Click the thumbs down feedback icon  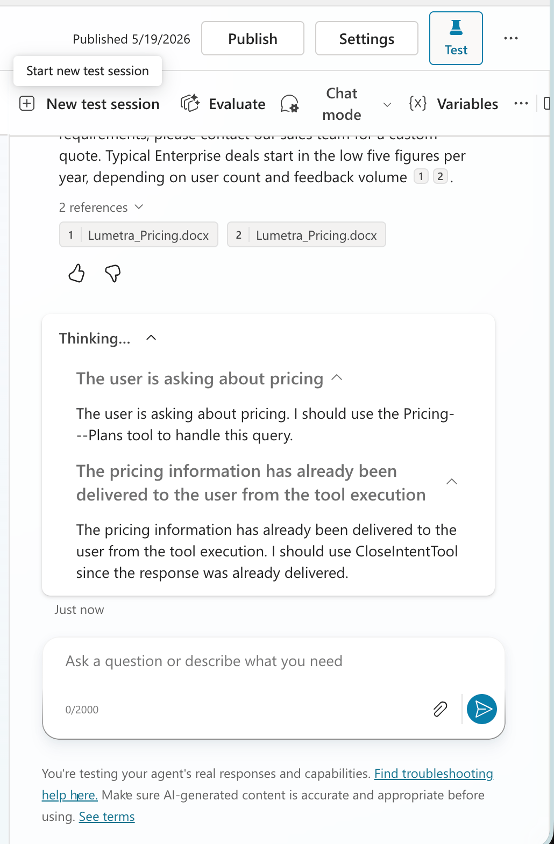coord(113,273)
